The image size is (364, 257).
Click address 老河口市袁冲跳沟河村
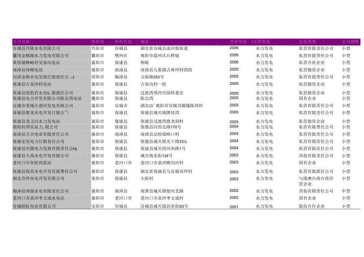162,163
